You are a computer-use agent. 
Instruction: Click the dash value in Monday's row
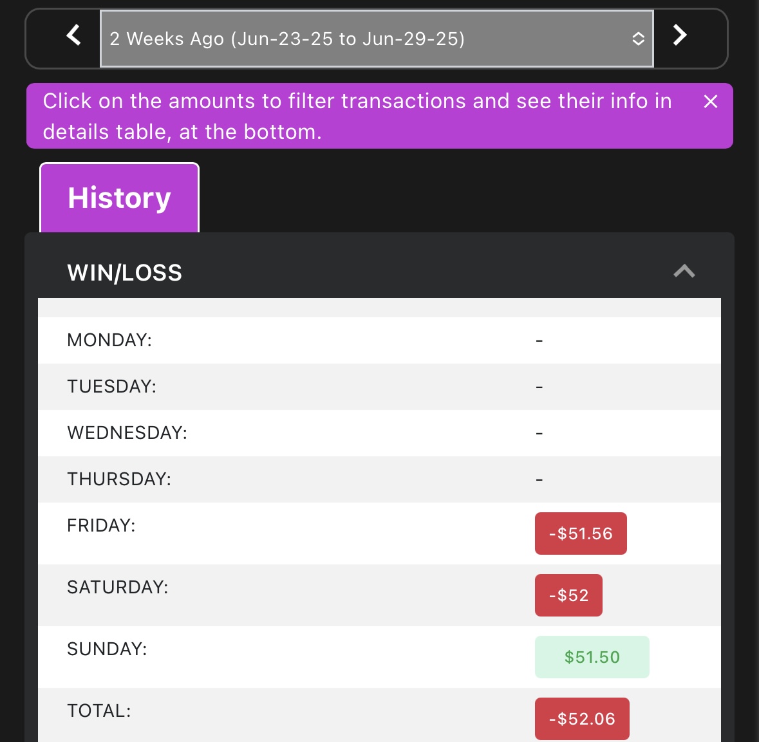pyautogui.click(x=539, y=340)
